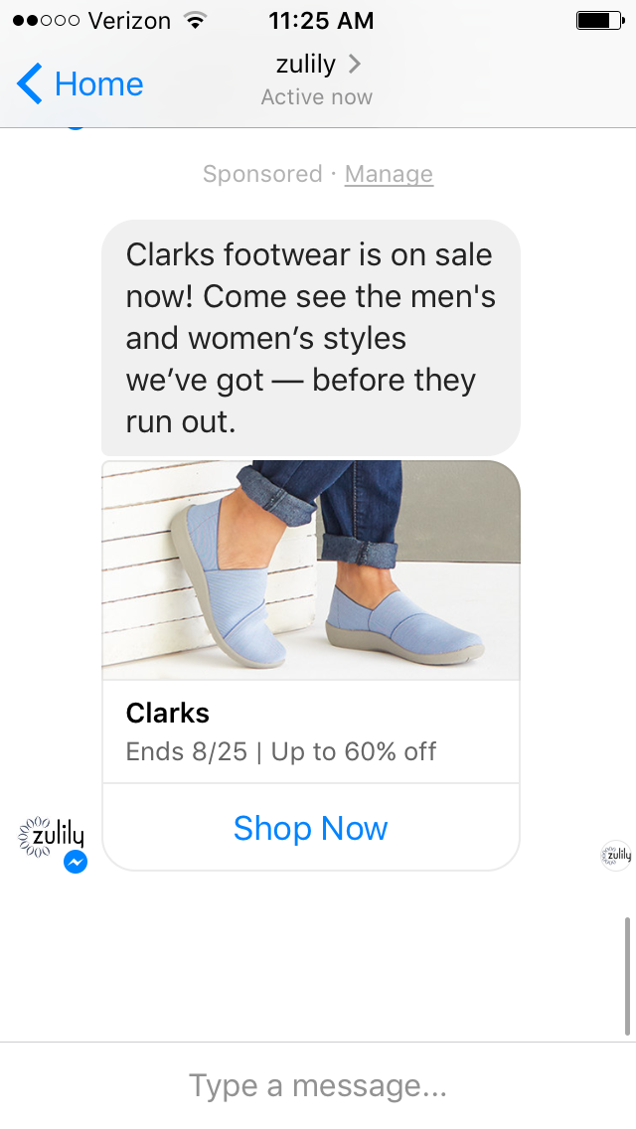
Task: Tap the blue back chevron icon
Action: [30, 83]
